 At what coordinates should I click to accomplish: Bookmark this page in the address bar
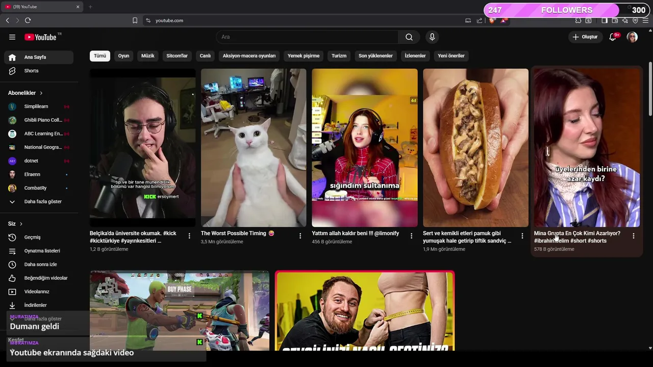pos(135,20)
